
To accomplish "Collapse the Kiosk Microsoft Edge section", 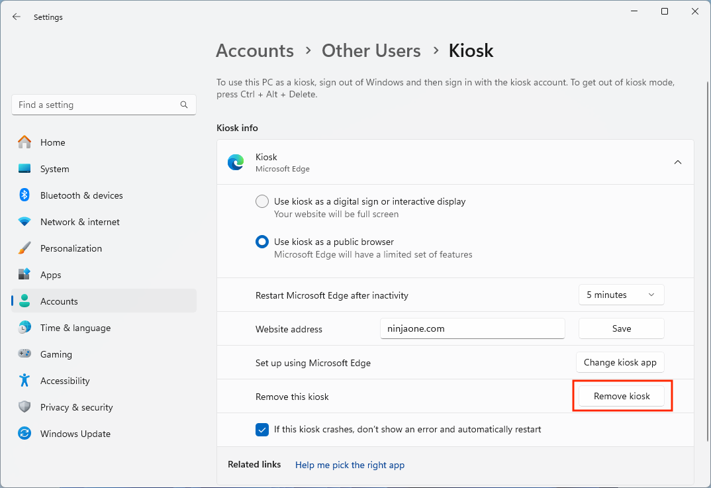I will 677,162.
